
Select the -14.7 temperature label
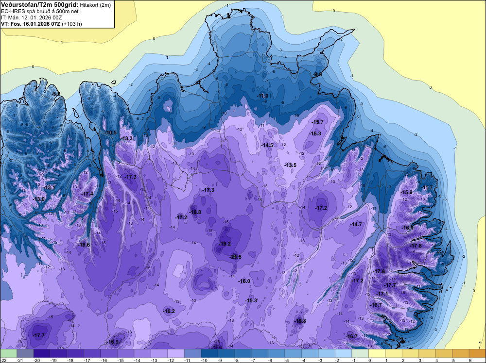tap(356, 224)
